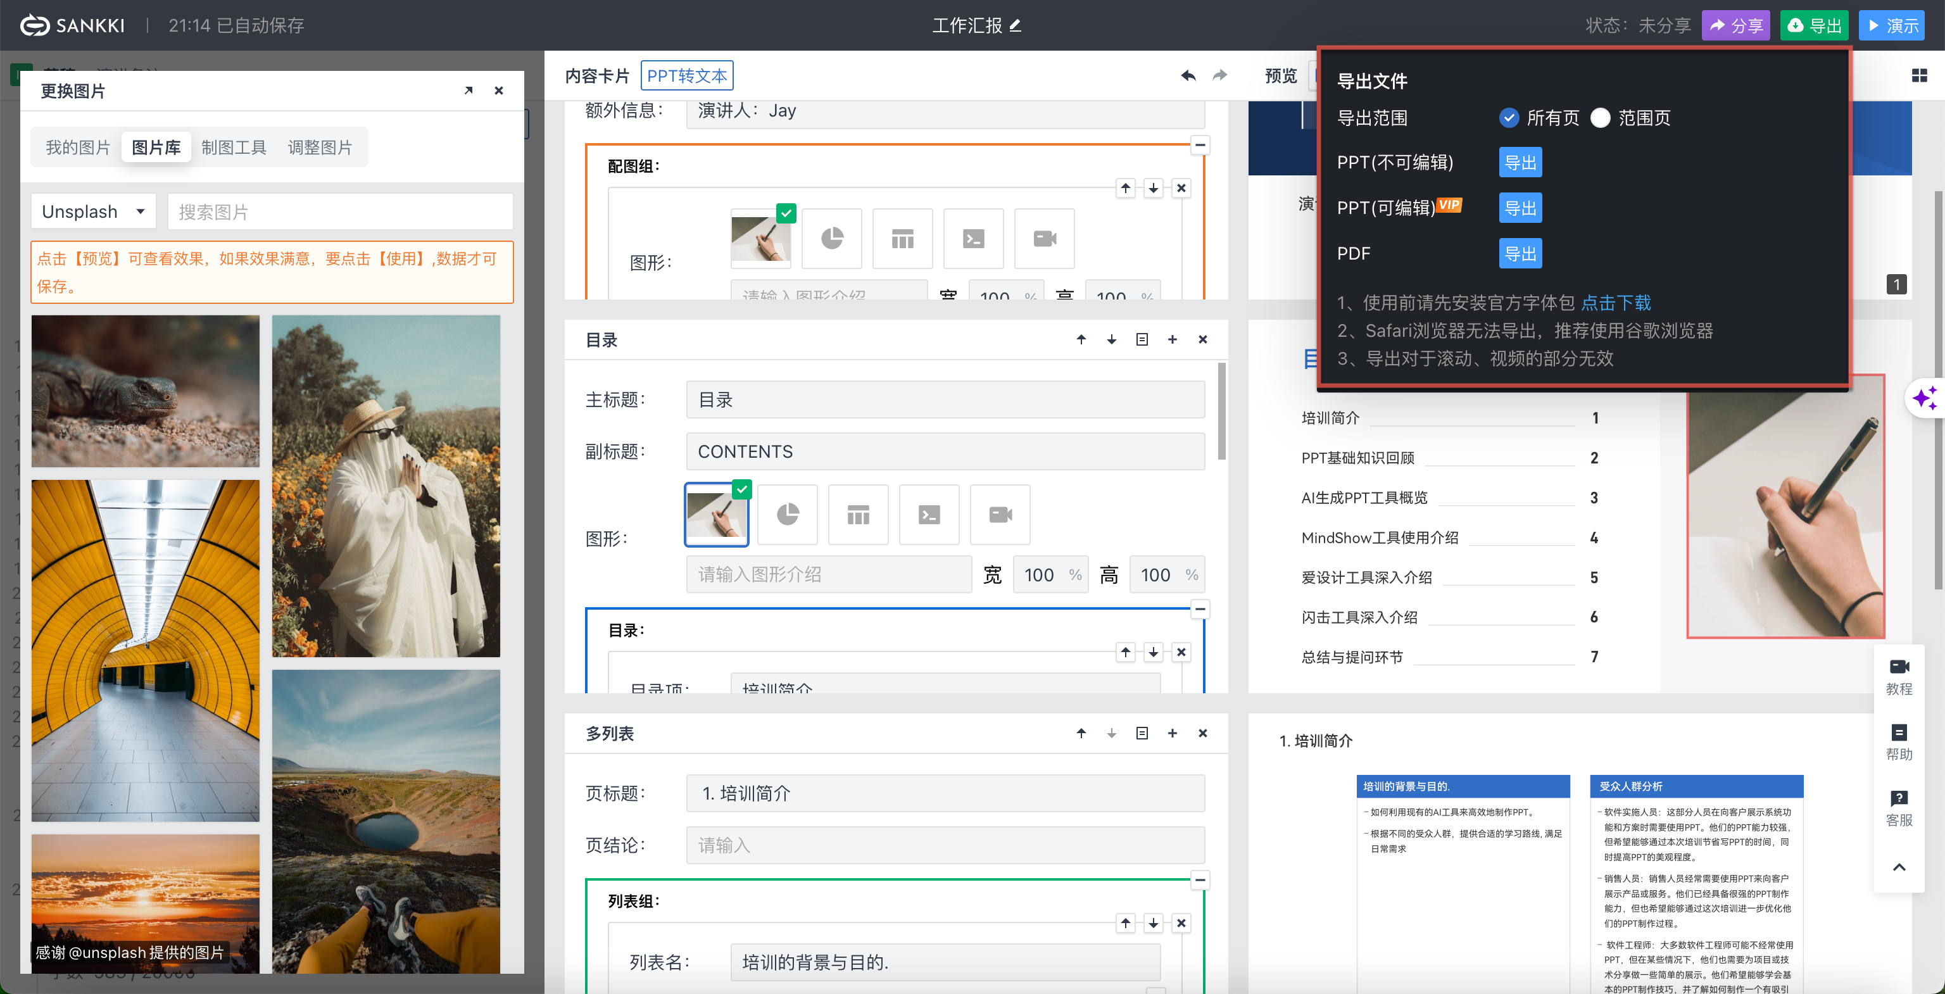Move 目录项 item up with arrow
The height and width of the screenshot is (994, 1945).
(x=1126, y=652)
